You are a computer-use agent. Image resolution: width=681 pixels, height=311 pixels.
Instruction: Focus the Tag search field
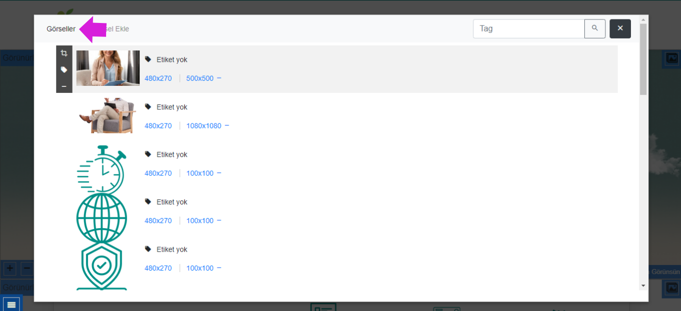click(x=529, y=28)
